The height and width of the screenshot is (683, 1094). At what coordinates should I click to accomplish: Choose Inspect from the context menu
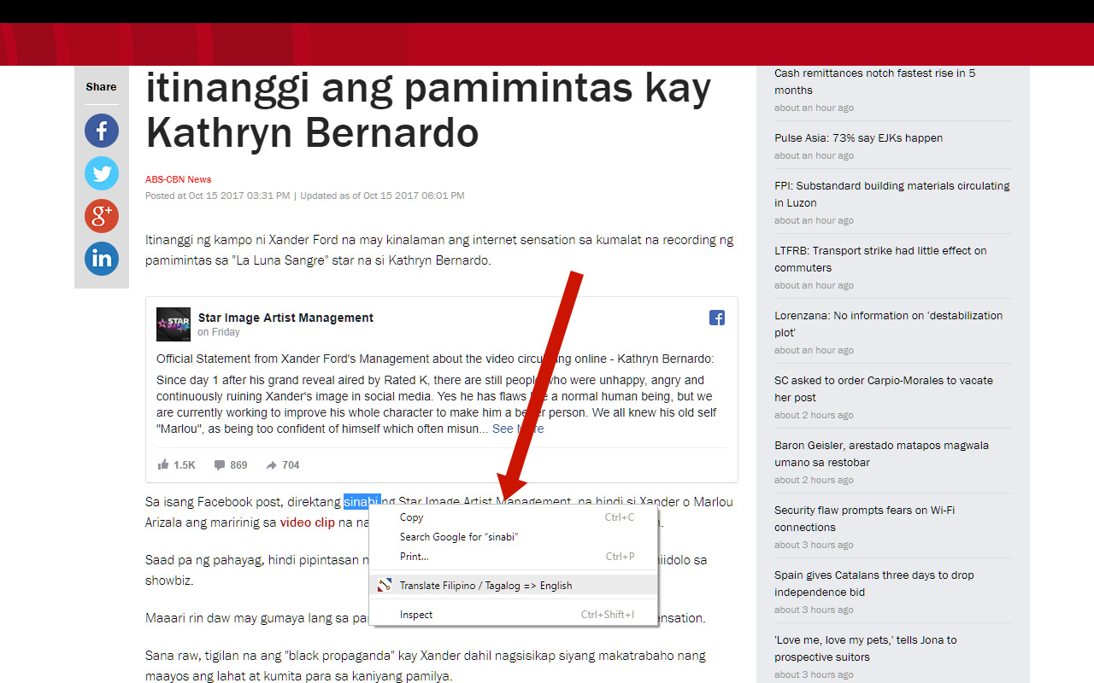416,614
